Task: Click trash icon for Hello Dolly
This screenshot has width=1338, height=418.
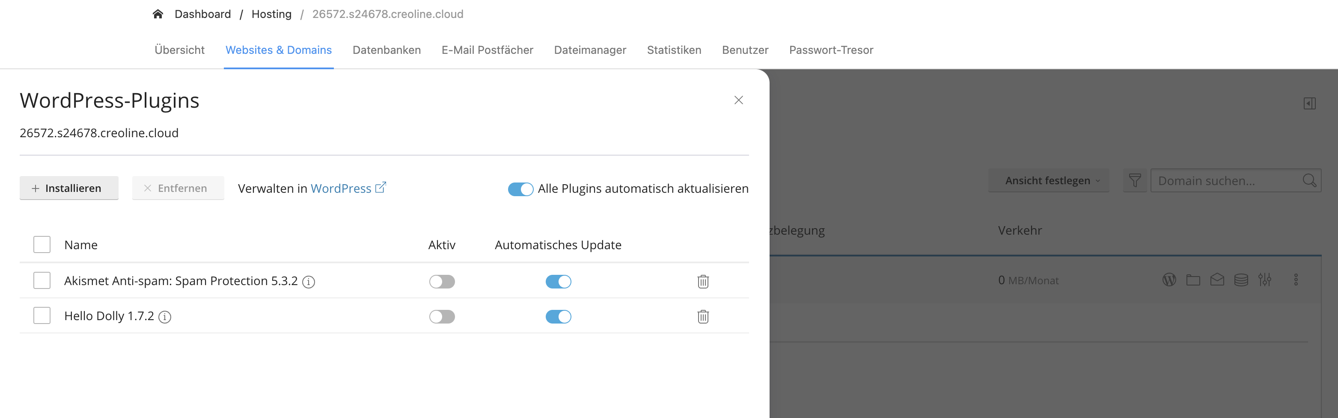Action: [703, 316]
